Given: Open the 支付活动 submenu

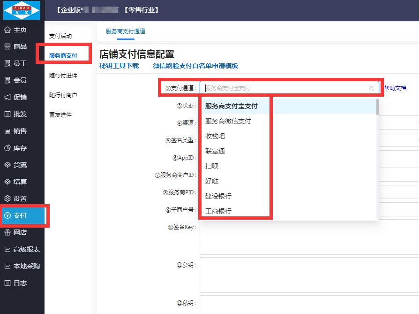Looking at the screenshot, I should 60,36.
